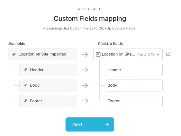Click the arrow between Body fields
This screenshot has width=181, height=136.
(x=85, y=85)
